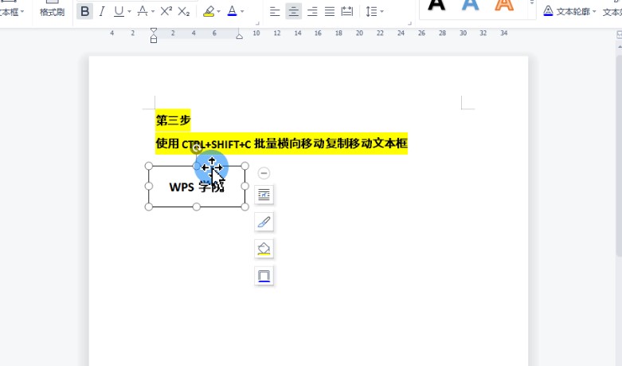Expand the WordArt style gallery
This screenshot has height=366, width=622.
coord(532,3)
